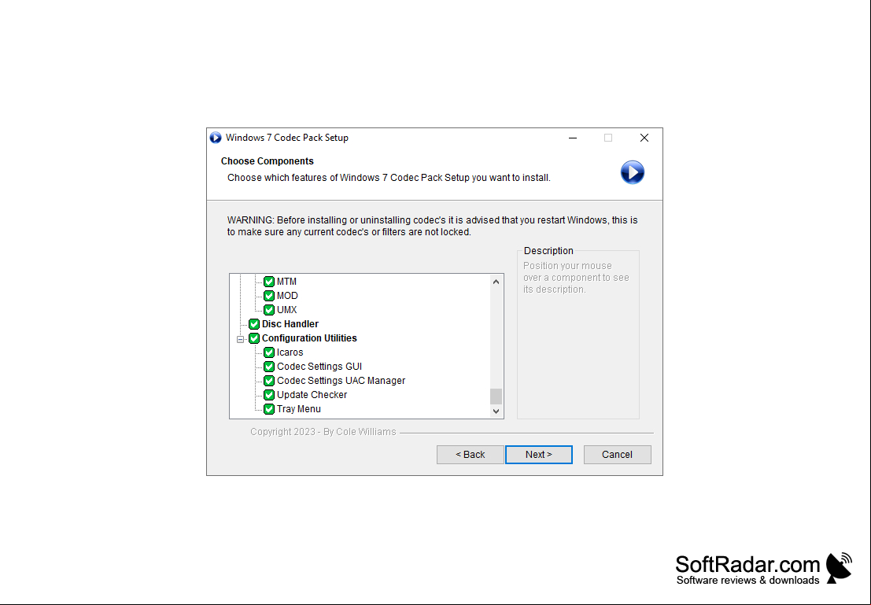The width and height of the screenshot is (871, 605).
Task: Click the Codec Pack title bar icon
Action: (216, 138)
